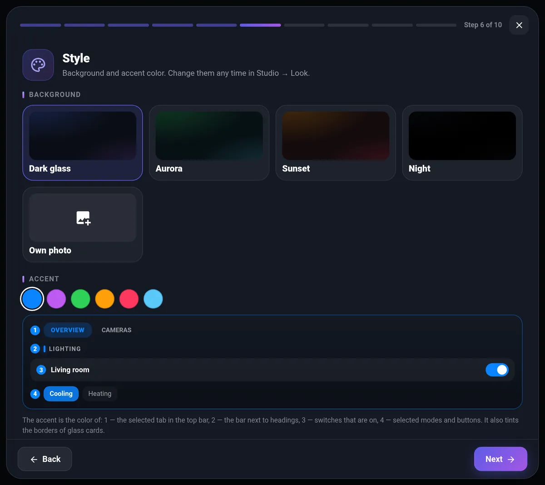545x485 pixels.
Task: Toggle the Living room switch
Action: pos(497,370)
